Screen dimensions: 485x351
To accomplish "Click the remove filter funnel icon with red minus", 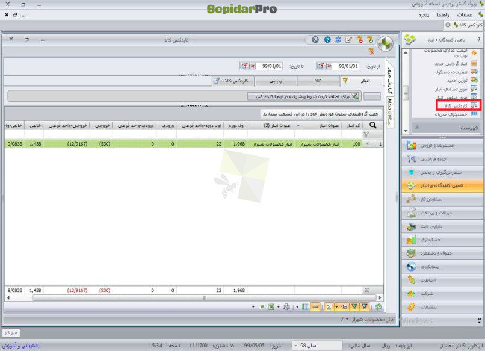I will point(359,40).
